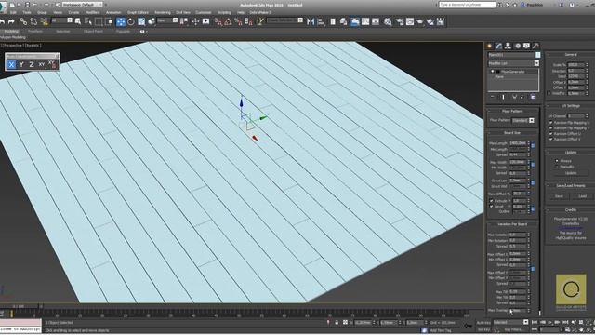Open the Mirror tool
595x335 pixels.
pos(311,21)
